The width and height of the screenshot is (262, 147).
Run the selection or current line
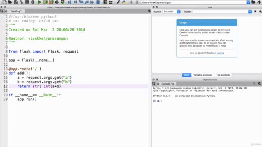coord(57,2)
